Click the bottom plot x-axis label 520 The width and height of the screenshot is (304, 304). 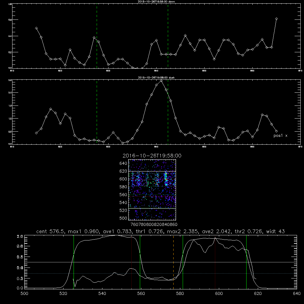[x=63, y=294]
